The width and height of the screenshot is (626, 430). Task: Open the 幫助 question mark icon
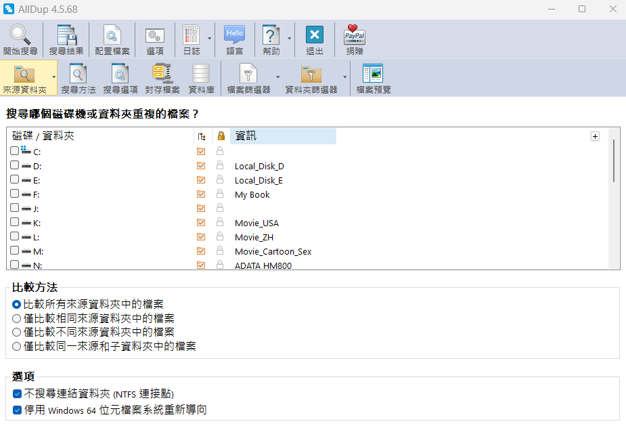click(x=271, y=35)
